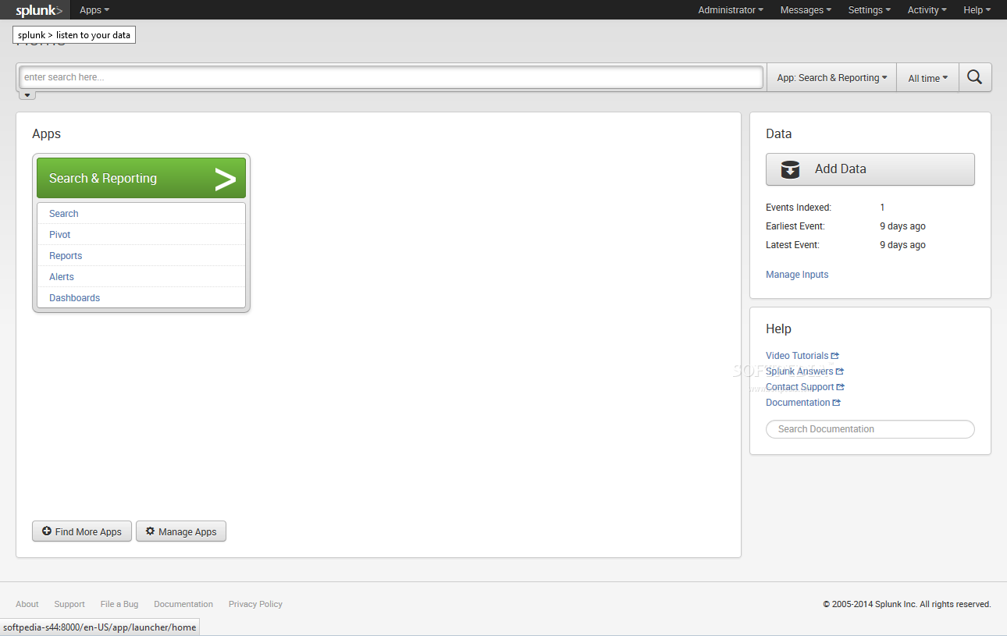This screenshot has width=1007, height=636.
Task: Open Pivot under Search & Reporting
Action: [60, 235]
